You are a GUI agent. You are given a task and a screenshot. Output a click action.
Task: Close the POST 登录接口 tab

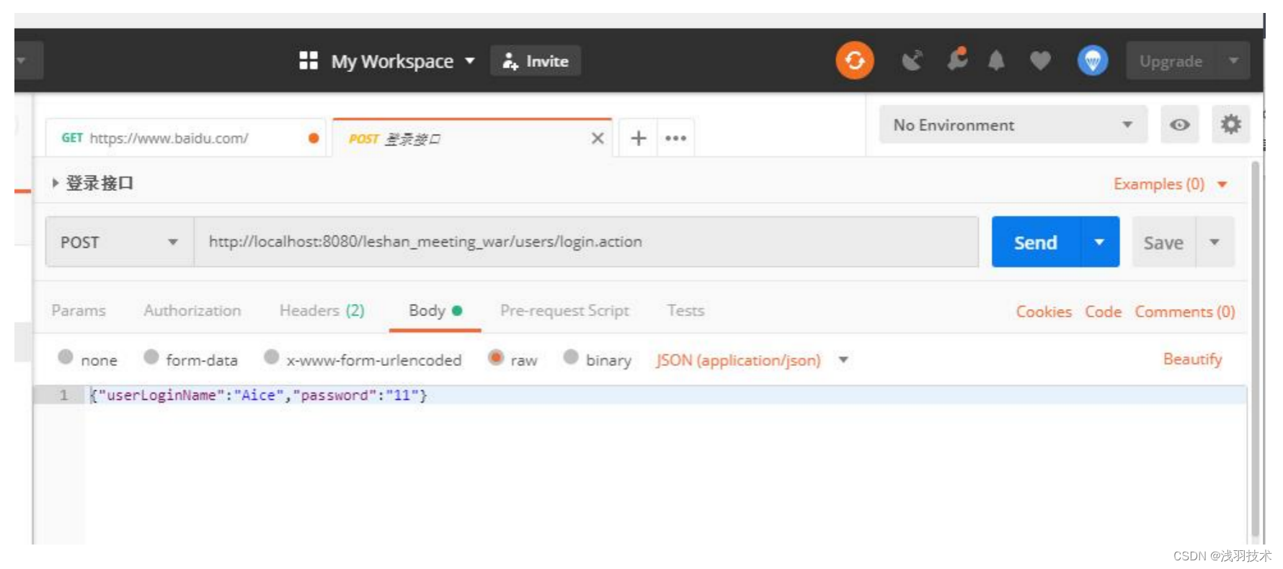coord(598,138)
